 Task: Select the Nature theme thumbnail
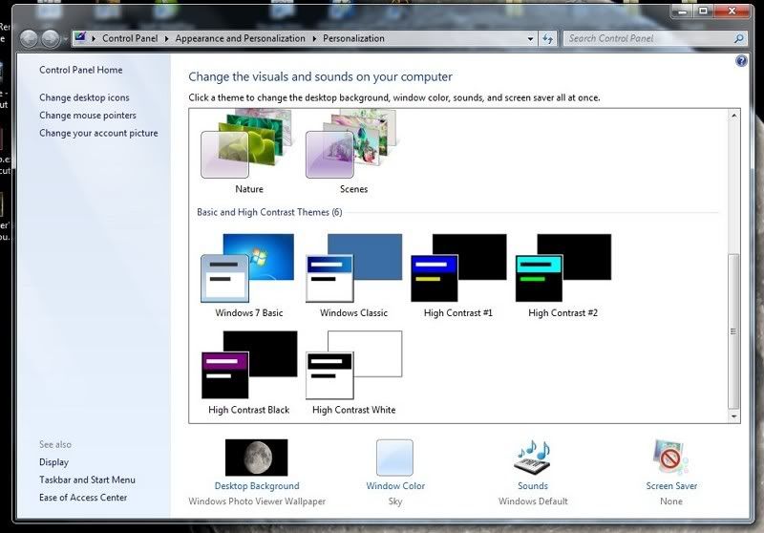(248, 145)
